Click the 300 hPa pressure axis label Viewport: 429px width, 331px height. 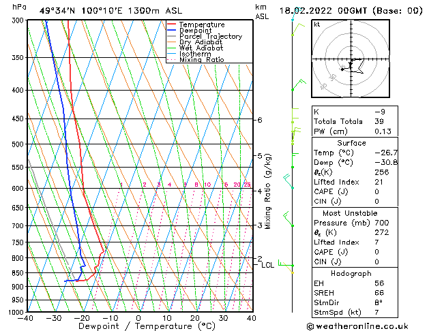19,20
